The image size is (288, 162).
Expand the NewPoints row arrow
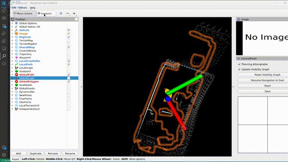pyautogui.click(x=12, y=95)
